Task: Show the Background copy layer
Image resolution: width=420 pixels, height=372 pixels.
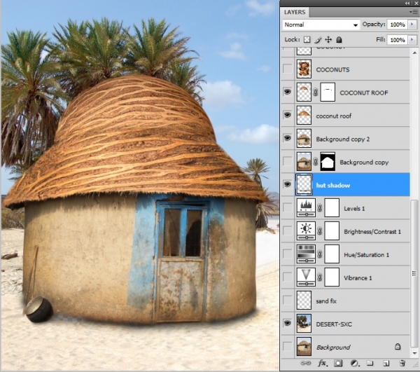Action: [x=288, y=161]
